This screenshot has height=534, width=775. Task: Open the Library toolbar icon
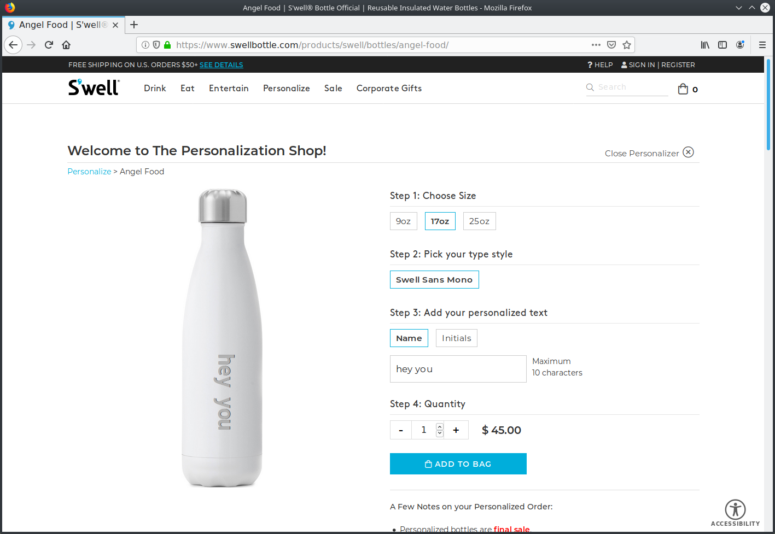(705, 45)
